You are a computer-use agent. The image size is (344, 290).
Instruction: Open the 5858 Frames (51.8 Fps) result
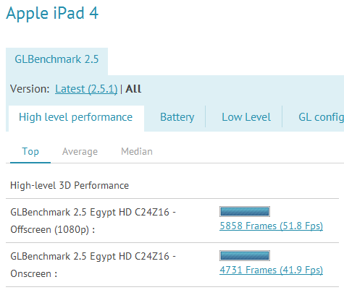(x=271, y=226)
